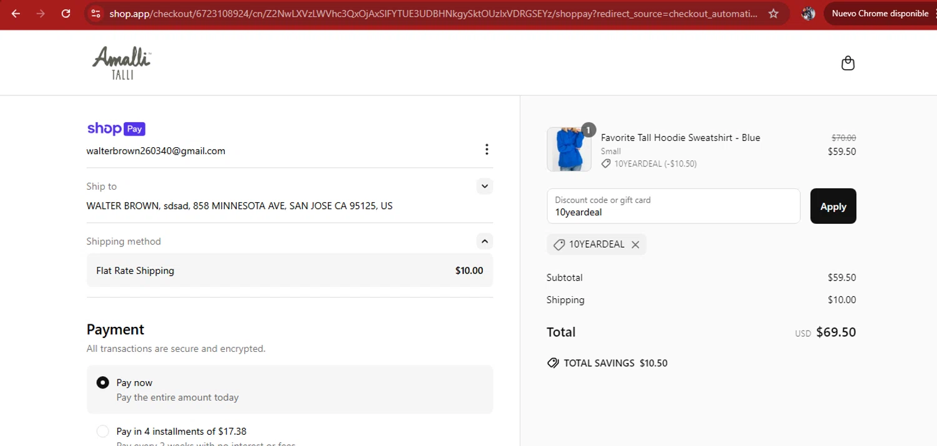Image resolution: width=937 pixels, height=446 pixels.
Task: Collapse the Shipping method section
Action: tap(485, 241)
